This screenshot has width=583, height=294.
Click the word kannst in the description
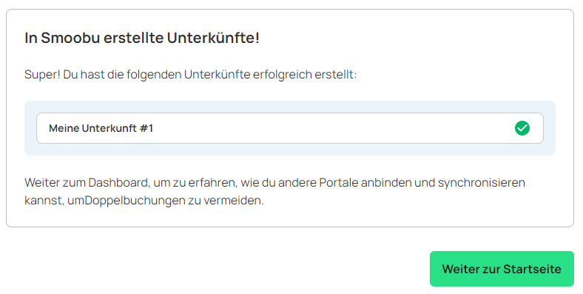click(x=44, y=201)
